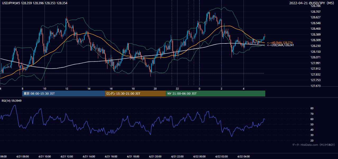338x159 pixels.
Task: Click the 40 level on RSI axis
Action: point(312,130)
